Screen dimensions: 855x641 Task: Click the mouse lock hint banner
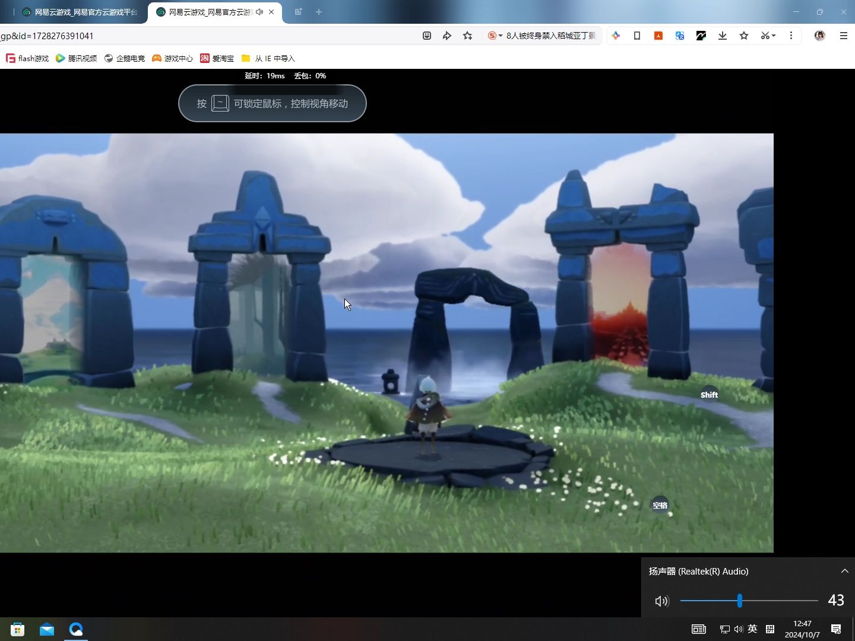pos(273,103)
